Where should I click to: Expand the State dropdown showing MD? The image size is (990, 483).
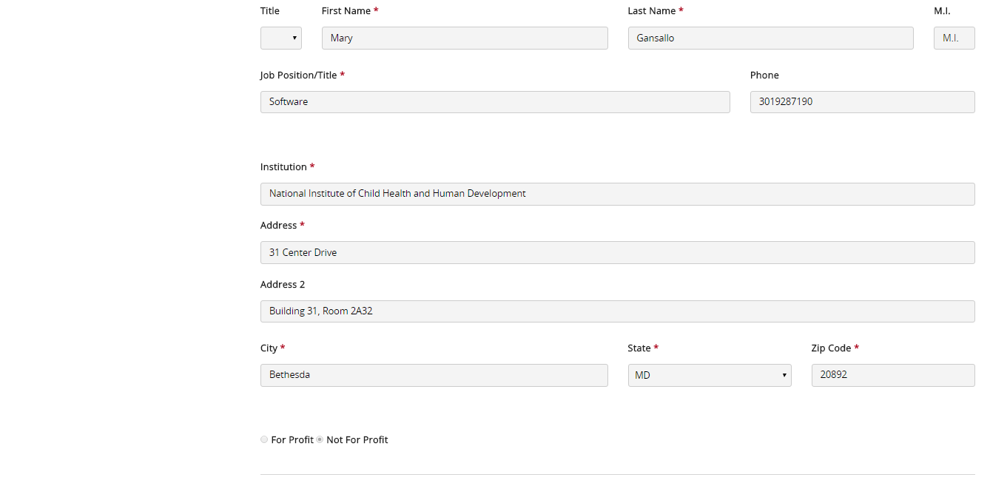(x=709, y=376)
